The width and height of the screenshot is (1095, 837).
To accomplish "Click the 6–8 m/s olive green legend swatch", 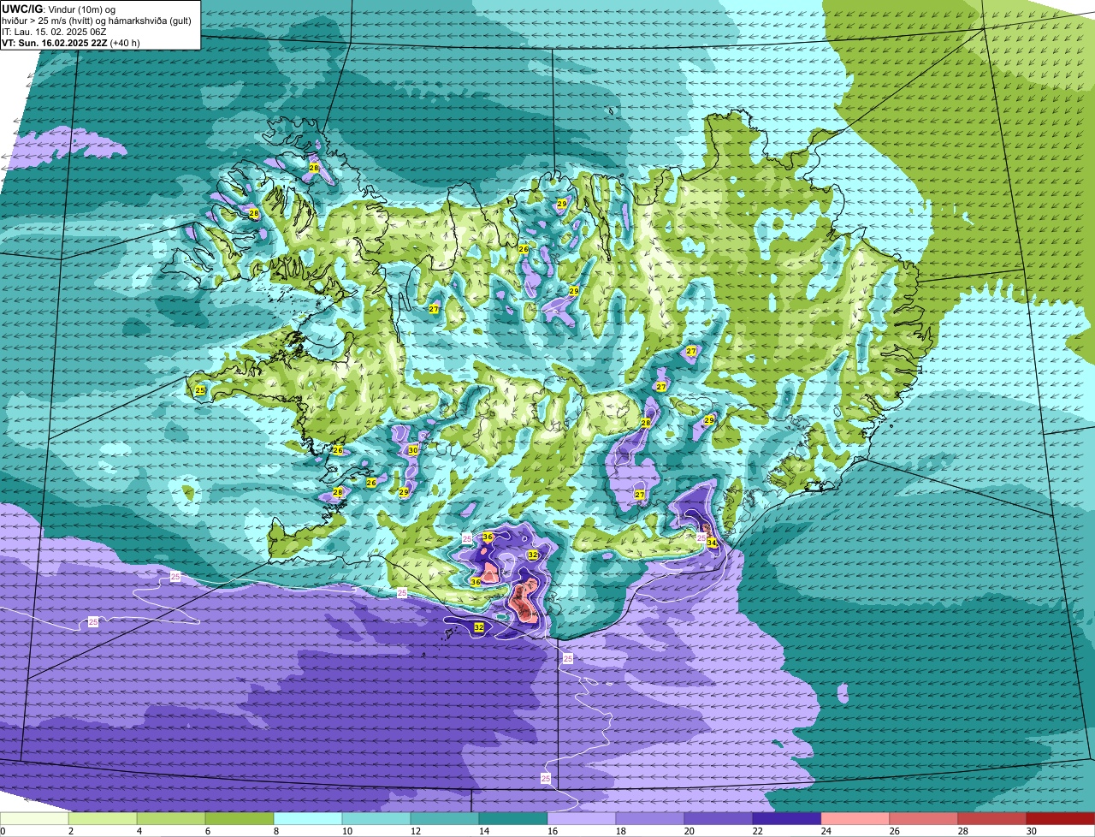I will [x=240, y=818].
